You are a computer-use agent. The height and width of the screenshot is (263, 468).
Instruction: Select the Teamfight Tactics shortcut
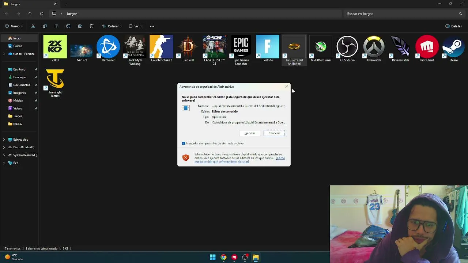click(55, 83)
